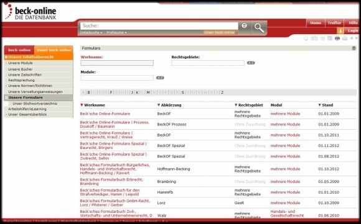Click the printer icon
Viewport: 361px width, 224px height.
[337, 38]
